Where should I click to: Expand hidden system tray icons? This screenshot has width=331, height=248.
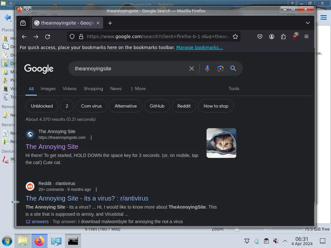(285, 241)
